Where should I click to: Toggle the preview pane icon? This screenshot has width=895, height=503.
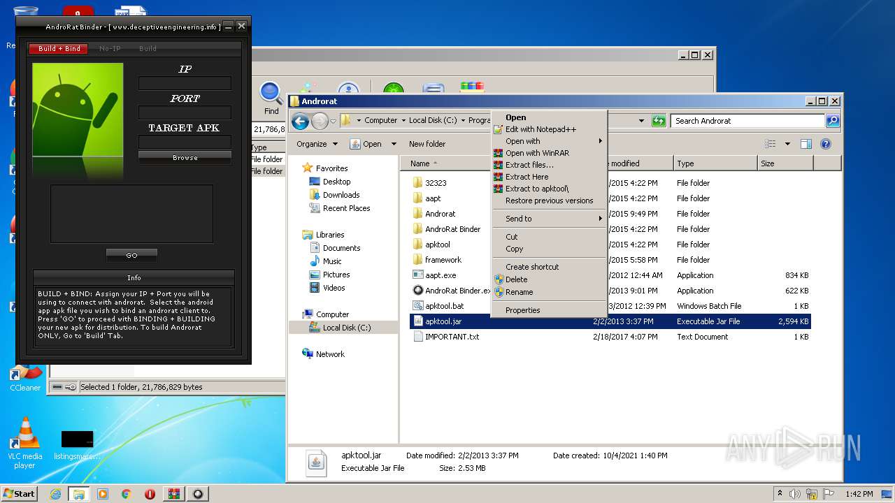point(805,144)
